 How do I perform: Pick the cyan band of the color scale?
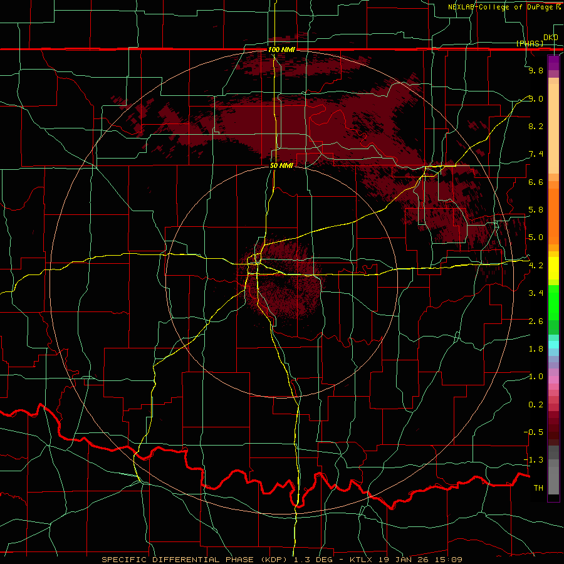[x=553, y=345]
